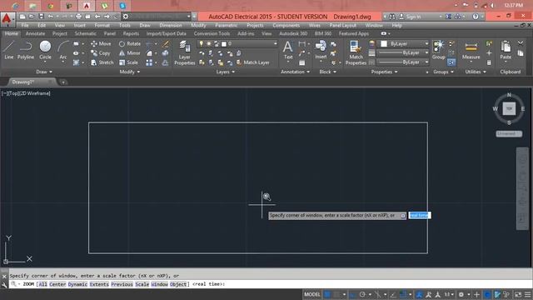
Task: Open the Help question mark icon
Action: 476,17
